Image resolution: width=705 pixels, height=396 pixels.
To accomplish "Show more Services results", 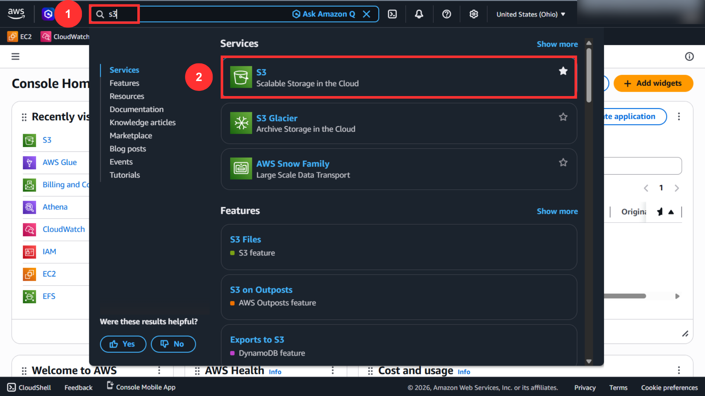I will pyautogui.click(x=557, y=44).
